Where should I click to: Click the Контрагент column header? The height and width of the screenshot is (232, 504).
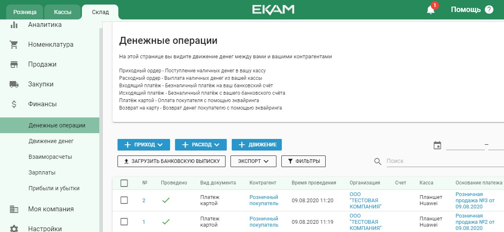click(x=263, y=183)
